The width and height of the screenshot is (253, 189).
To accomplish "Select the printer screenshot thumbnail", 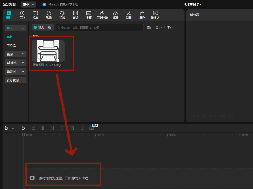I will (x=48, y=51).
